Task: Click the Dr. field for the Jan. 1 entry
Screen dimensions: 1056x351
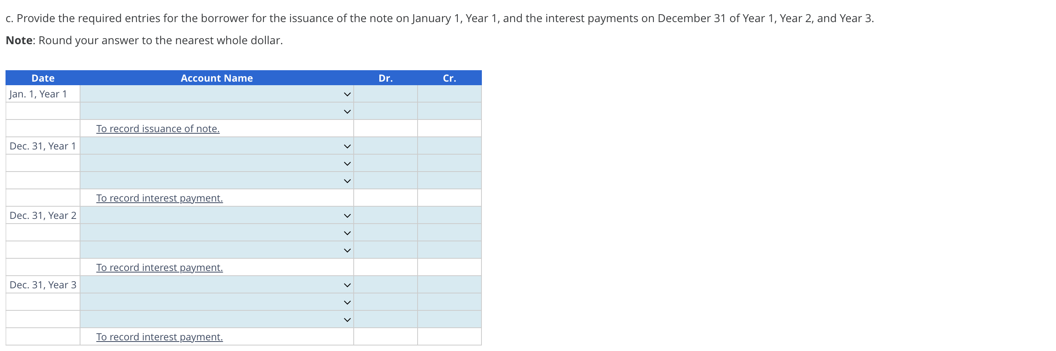Action: pos(385,93)
